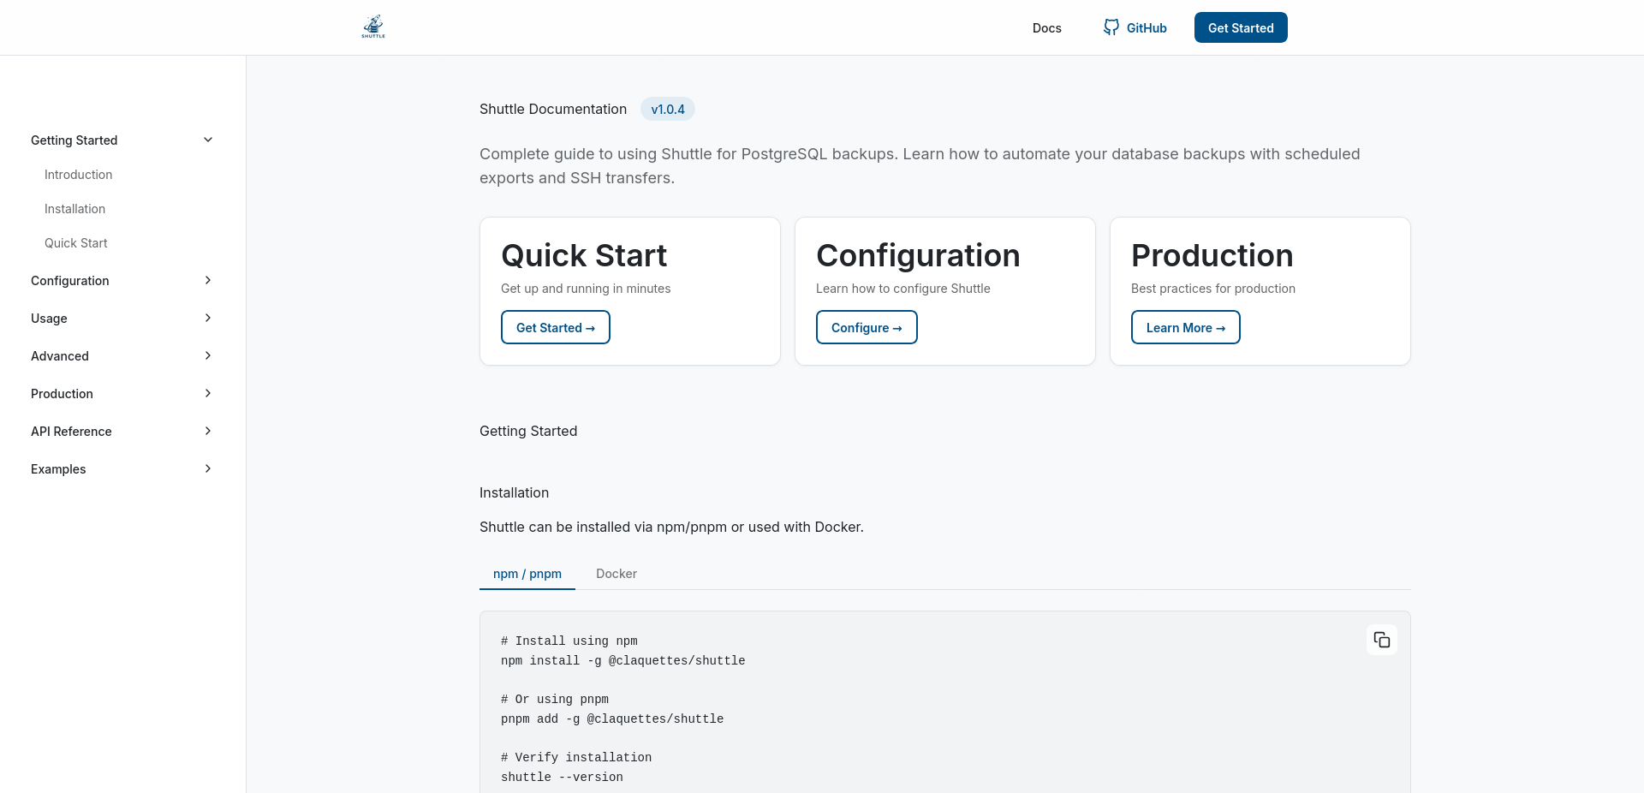Screen dimensions: 1644x793
Task: Collapse Getting Started using its chevron
Action: [x=208, y=140]
